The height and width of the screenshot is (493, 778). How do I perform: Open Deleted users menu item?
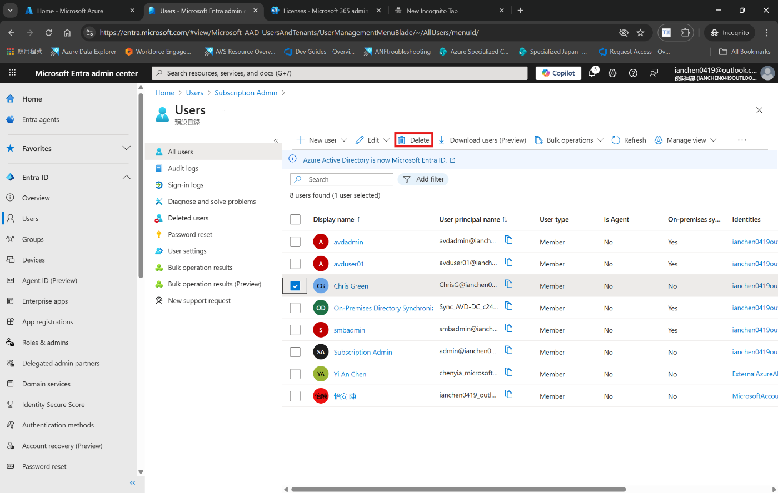coord(188,218)
